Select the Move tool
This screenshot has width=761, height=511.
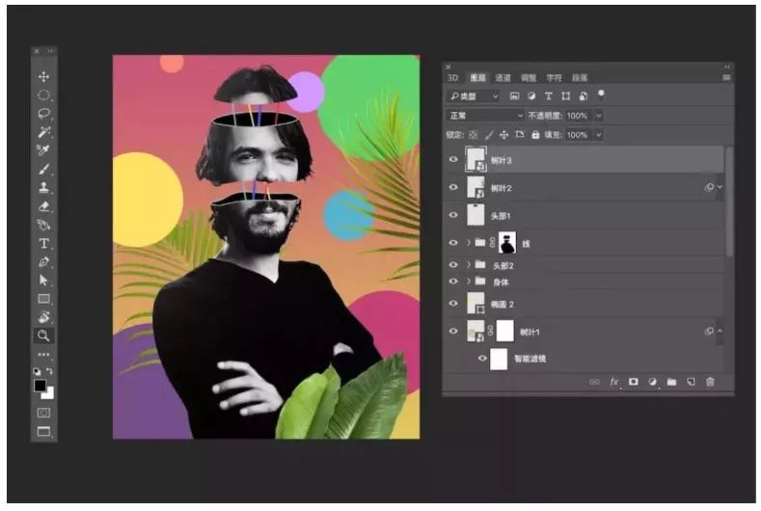tap(43, 77)
